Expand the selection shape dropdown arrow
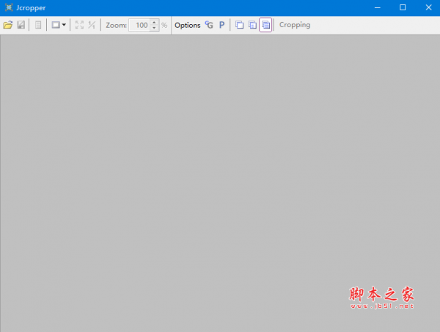Viewport: 440px width, 332px height. point(64,25)
